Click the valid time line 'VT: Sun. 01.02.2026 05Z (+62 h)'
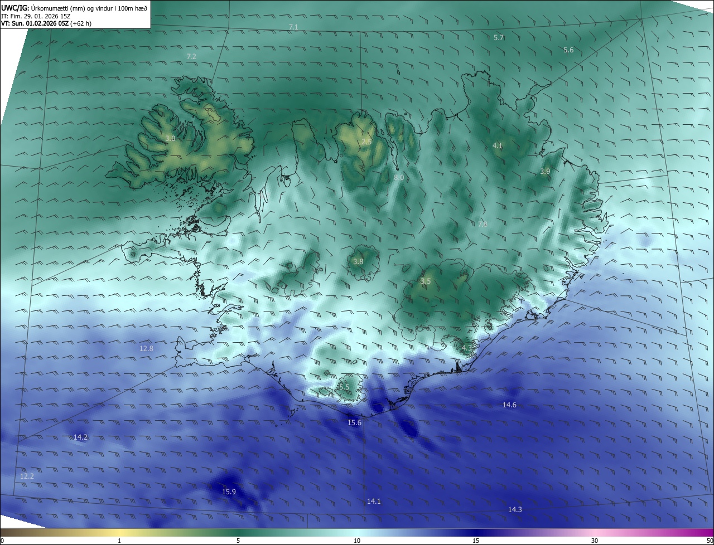 coord(46,23)
